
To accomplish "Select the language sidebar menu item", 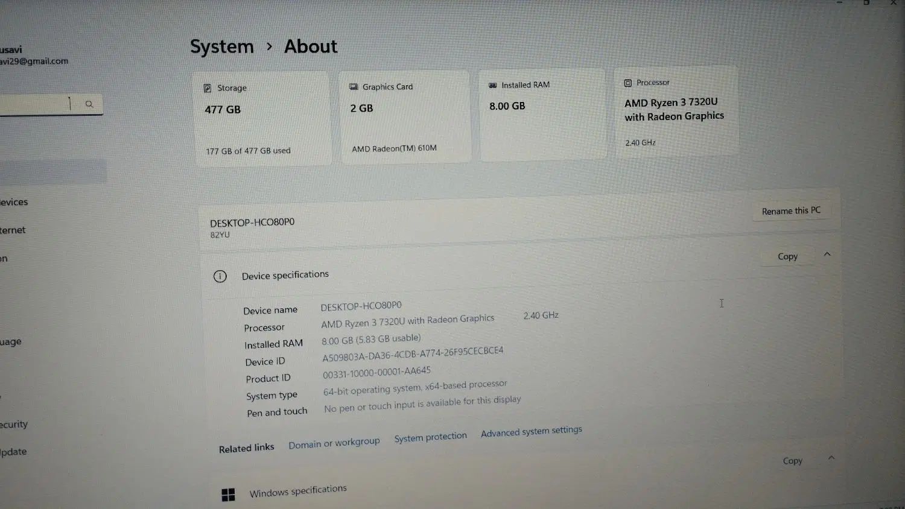I will [11, 341].
